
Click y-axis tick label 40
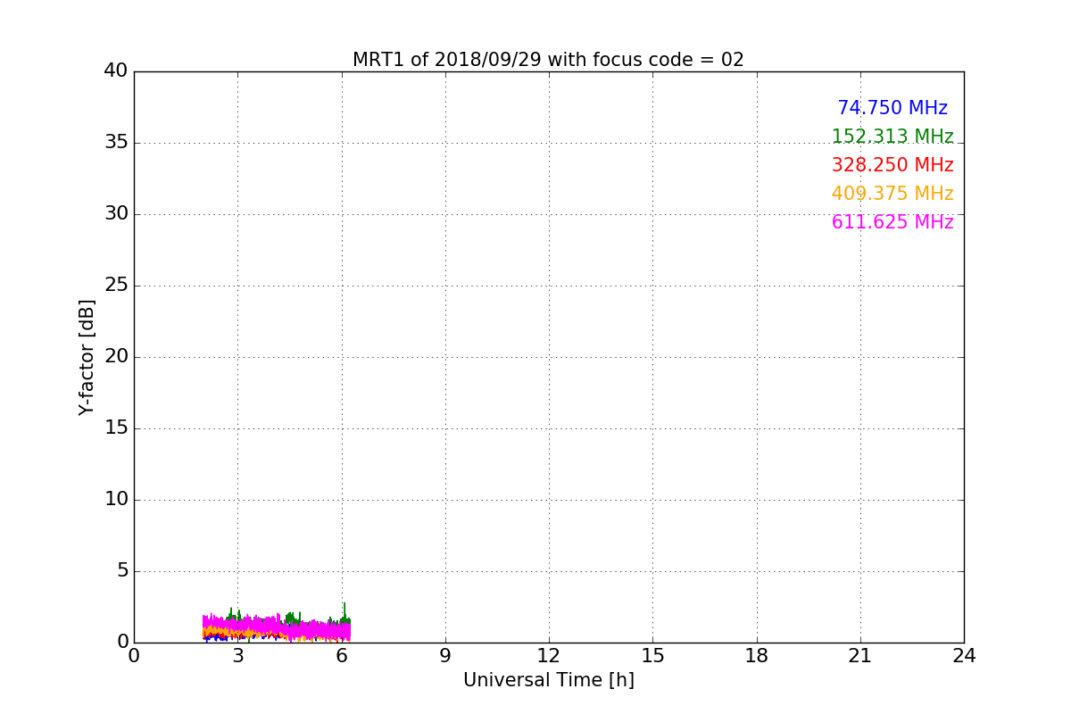click(x=116, y=71)
